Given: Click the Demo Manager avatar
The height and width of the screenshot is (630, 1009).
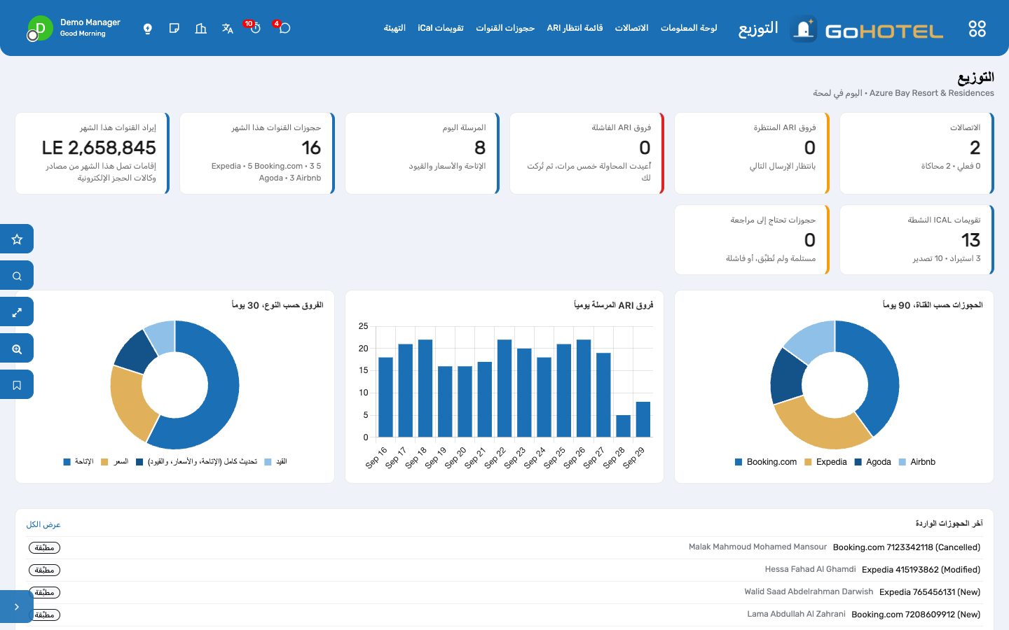Looking at the screenshot, I should (x=40, y=29).
